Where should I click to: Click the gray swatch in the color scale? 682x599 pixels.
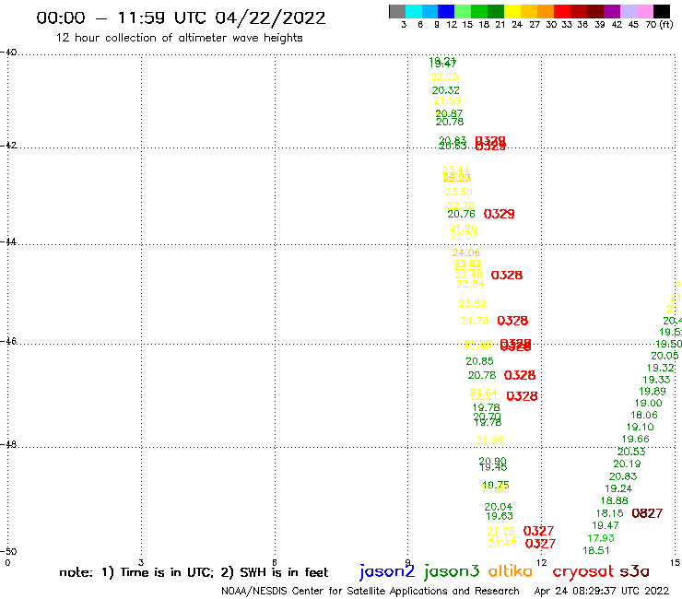click(x=397, y=11)
